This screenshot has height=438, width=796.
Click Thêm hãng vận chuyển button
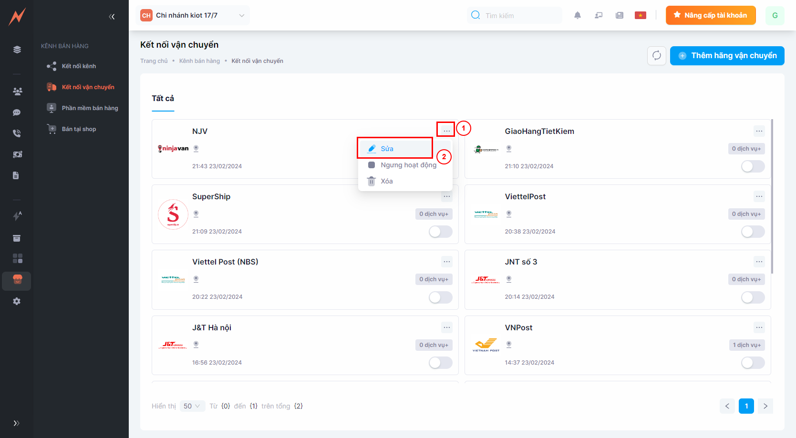(x=727, y=56)
